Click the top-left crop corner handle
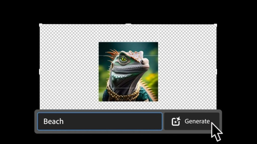Image resolution: width=257 pixels, height=144 pixels. point(40,25)
